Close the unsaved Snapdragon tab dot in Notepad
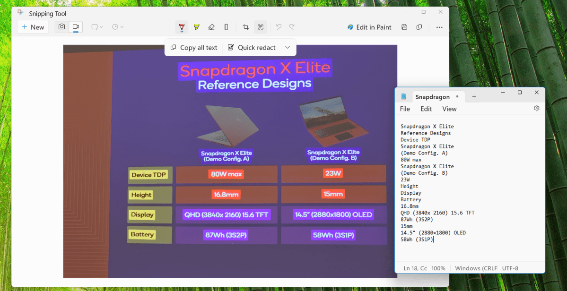 tap(457, 97)
